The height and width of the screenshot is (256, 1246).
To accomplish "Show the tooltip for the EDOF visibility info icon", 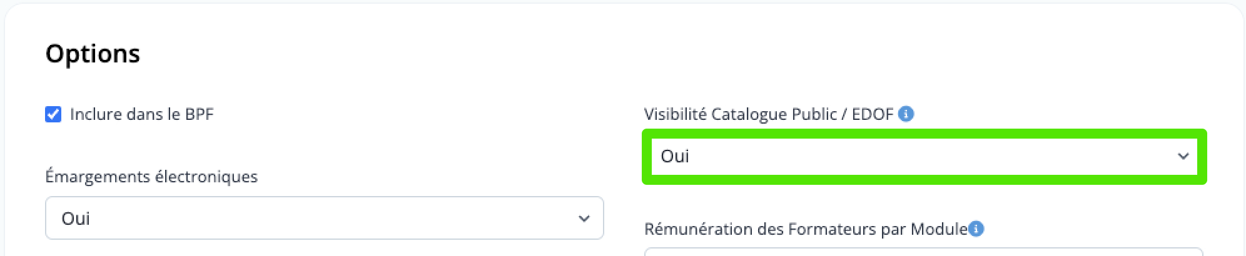I will click(x=906, y=114).
